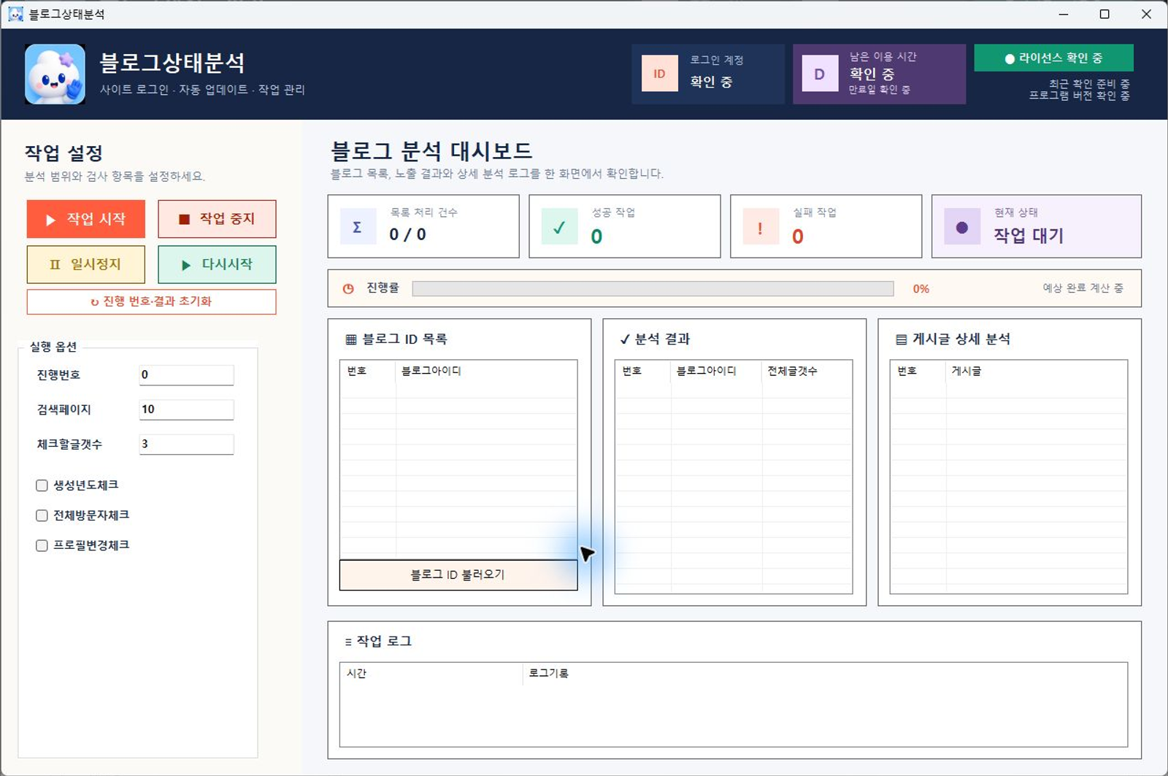Click the green checkmark icon in 성공 작업 card
The height and width of the screenshot is (776, 1168).
[559, 226]
